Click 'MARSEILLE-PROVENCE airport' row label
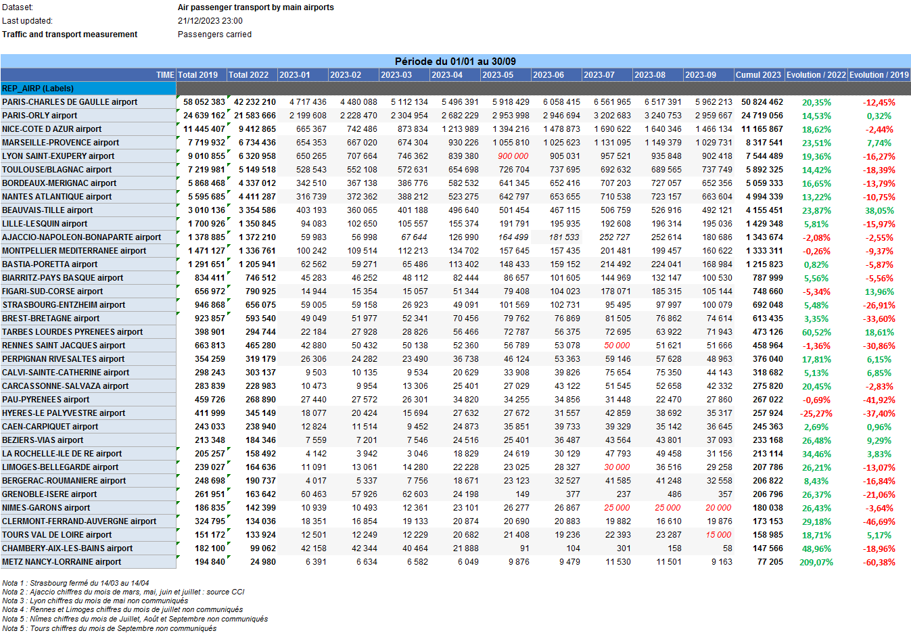The image size is (911, 633). [88, 143]
